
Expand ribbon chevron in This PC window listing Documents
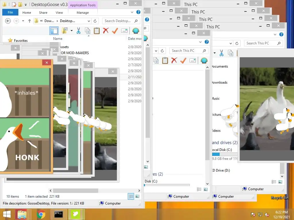click(275, 34)
